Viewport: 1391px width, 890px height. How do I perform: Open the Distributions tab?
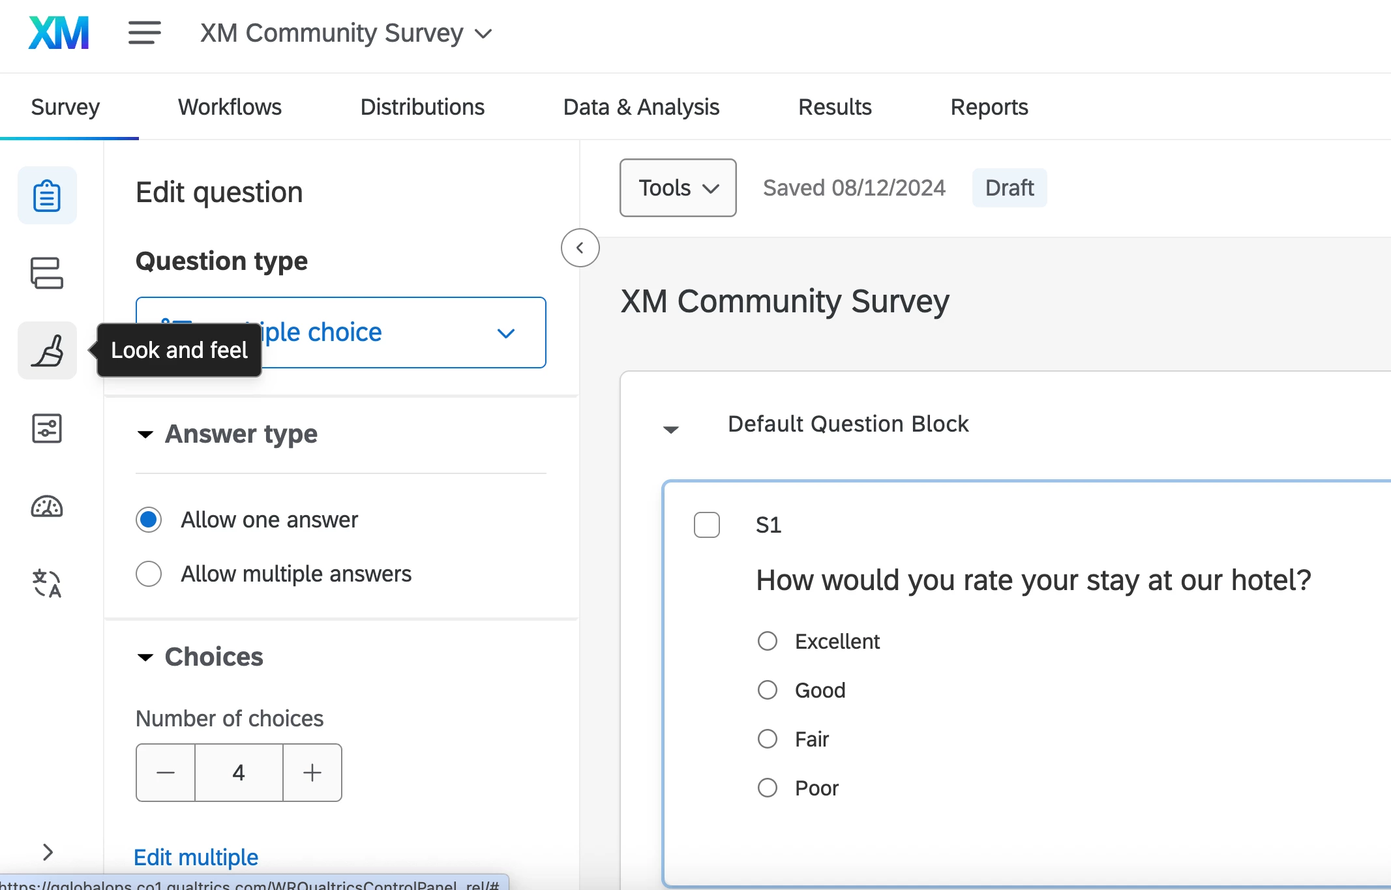click(x=422, y=107)
